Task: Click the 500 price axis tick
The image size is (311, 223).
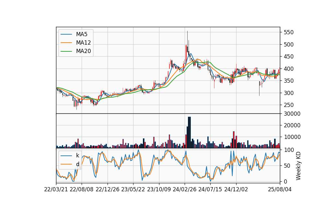Action: pyautogui.click(x=289, y=45)
